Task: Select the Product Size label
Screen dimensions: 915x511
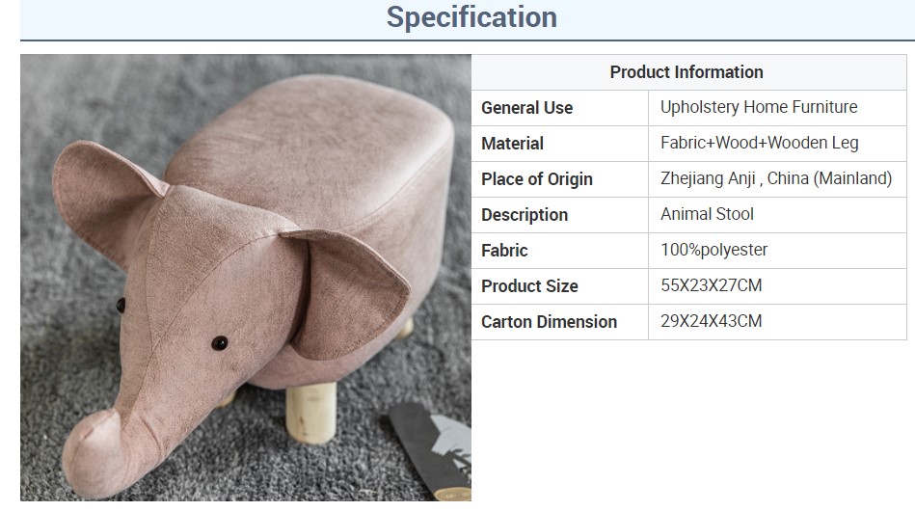Action: (x=529, y=285)
